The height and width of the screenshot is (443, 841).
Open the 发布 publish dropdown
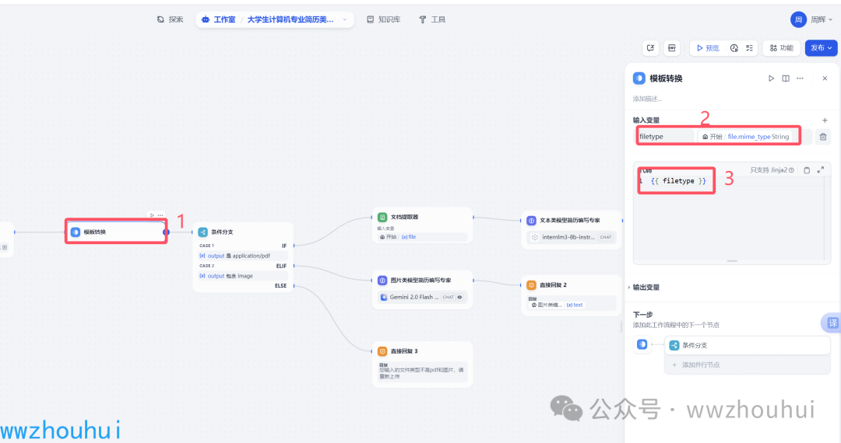tap(821, 48)
